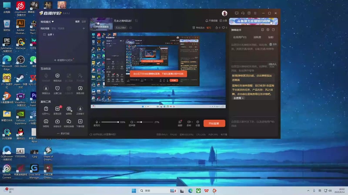Screen dimensions: 348x195
Task: Open the 下播电影 tool icon
Action: (80, 121)
